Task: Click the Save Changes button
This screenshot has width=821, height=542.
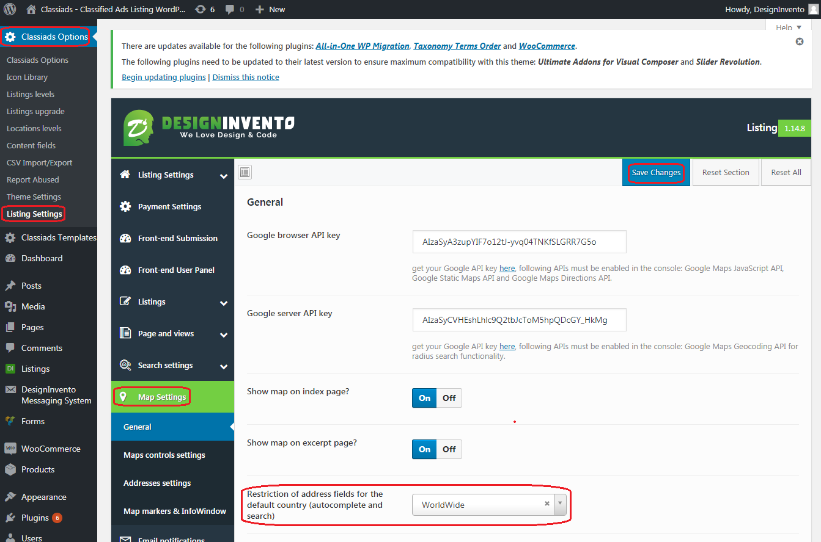Action: pos(656,173)
